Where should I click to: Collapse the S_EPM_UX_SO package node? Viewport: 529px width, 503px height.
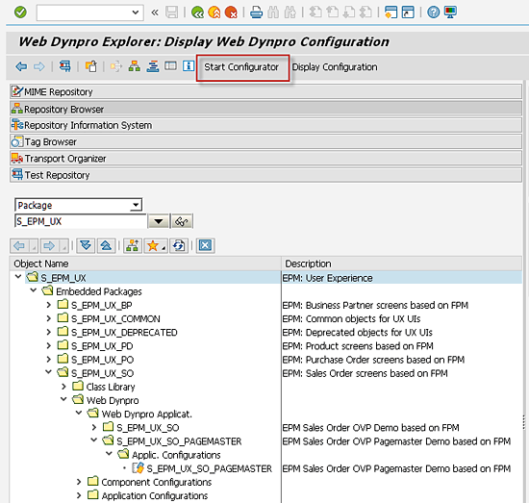[x=49, y=372]
